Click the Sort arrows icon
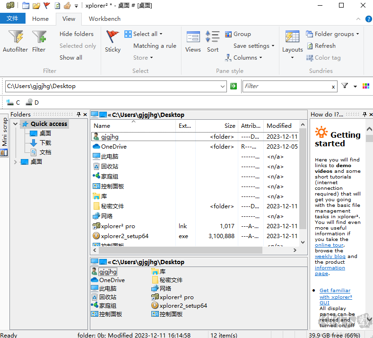The image size is (373, 338). pos(213,38)
